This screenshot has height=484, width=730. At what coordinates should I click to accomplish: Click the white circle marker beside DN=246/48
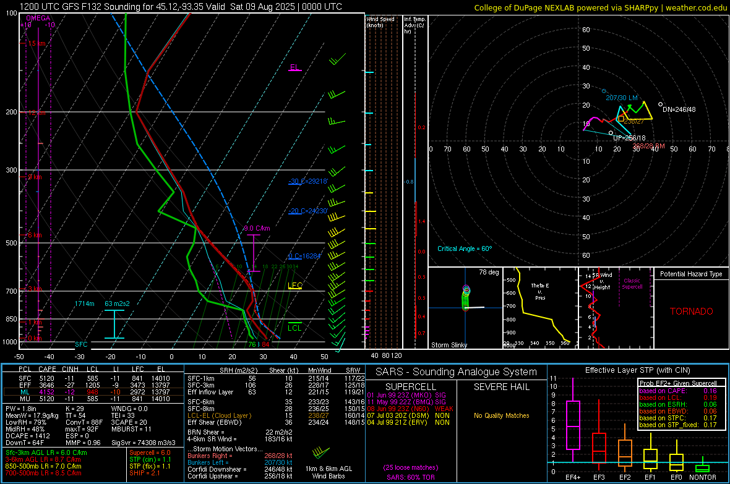click(660, 104)
